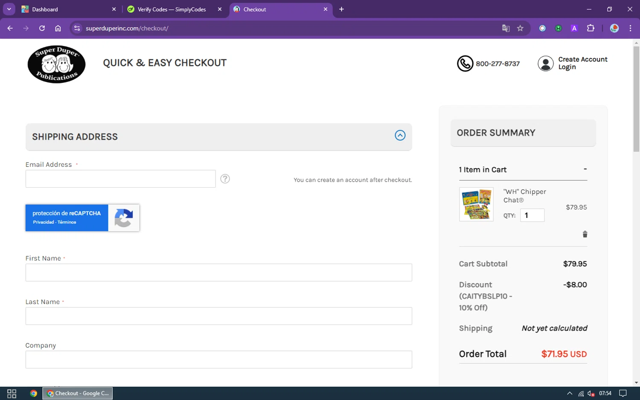
Task: Click the account avatar icon in the page header
Action: (546, 64)
